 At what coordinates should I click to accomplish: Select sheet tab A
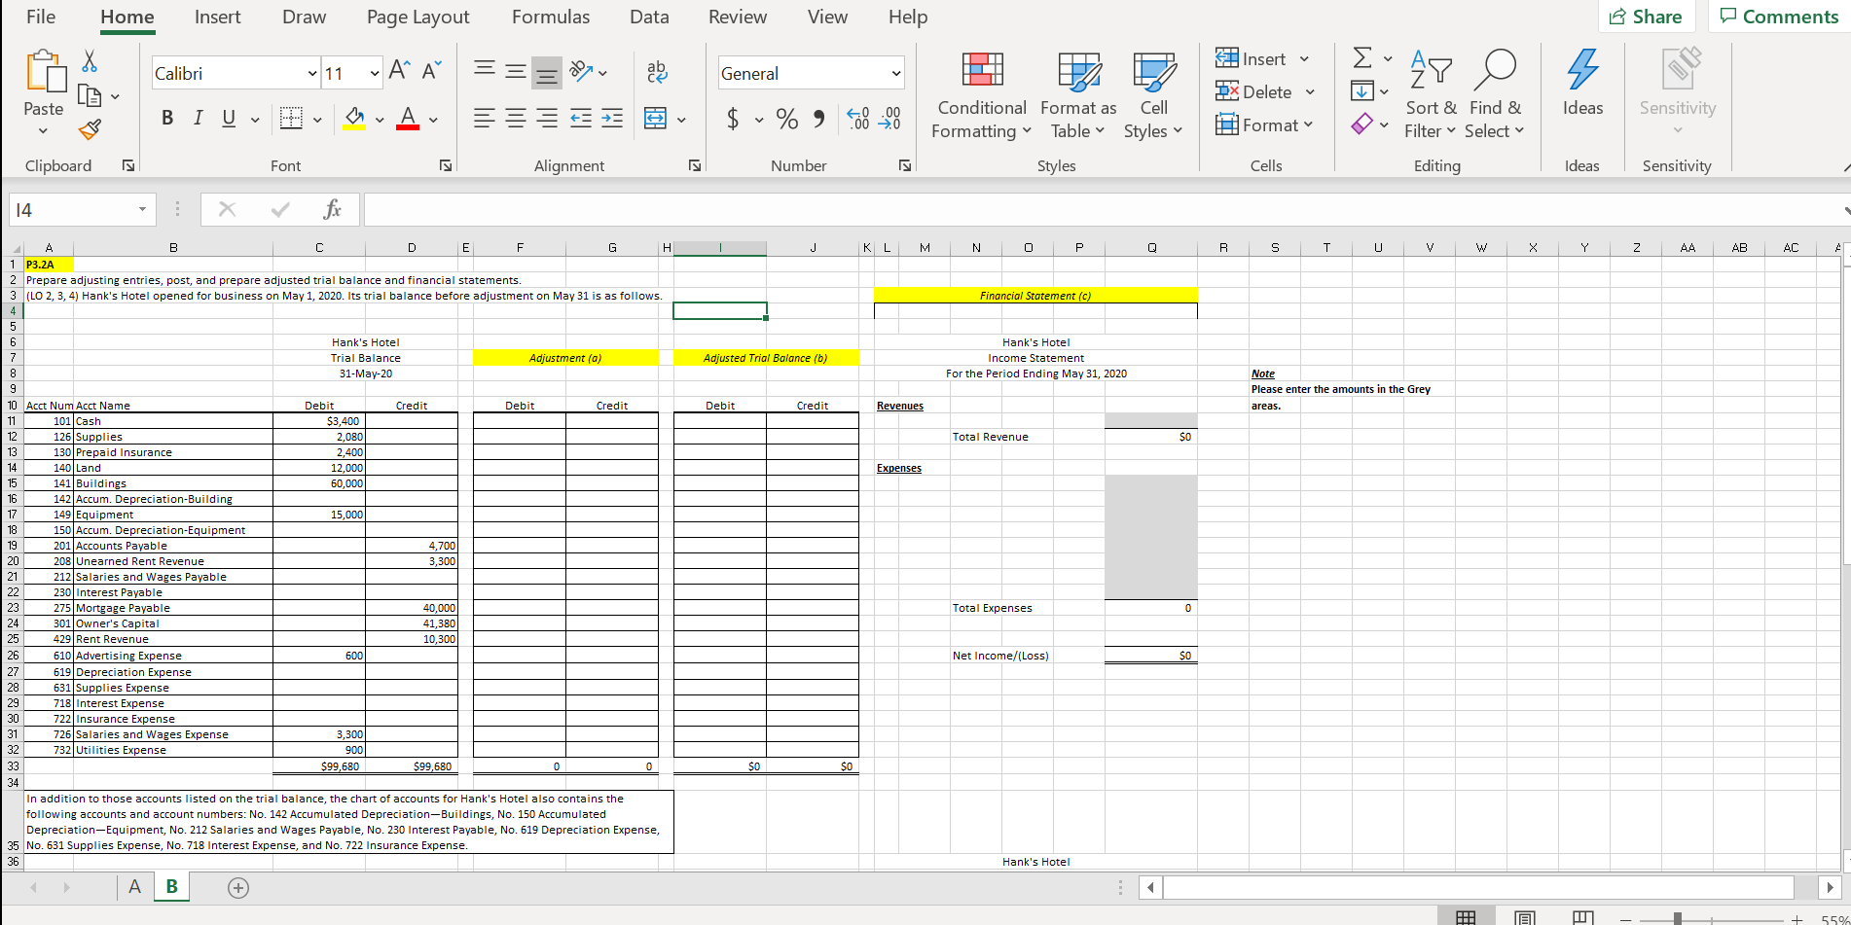click(x=134, y=886)
